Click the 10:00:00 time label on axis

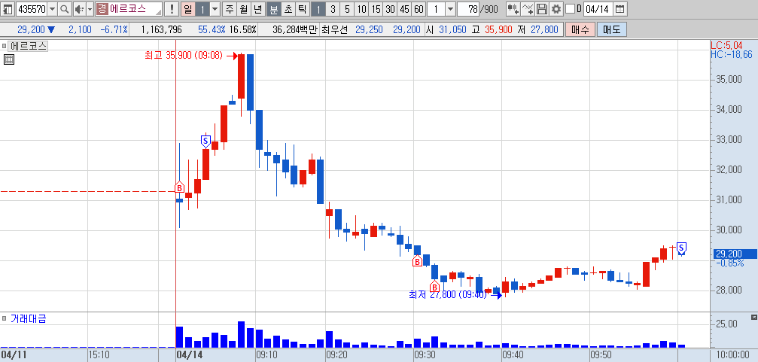[x=735, y=354]
